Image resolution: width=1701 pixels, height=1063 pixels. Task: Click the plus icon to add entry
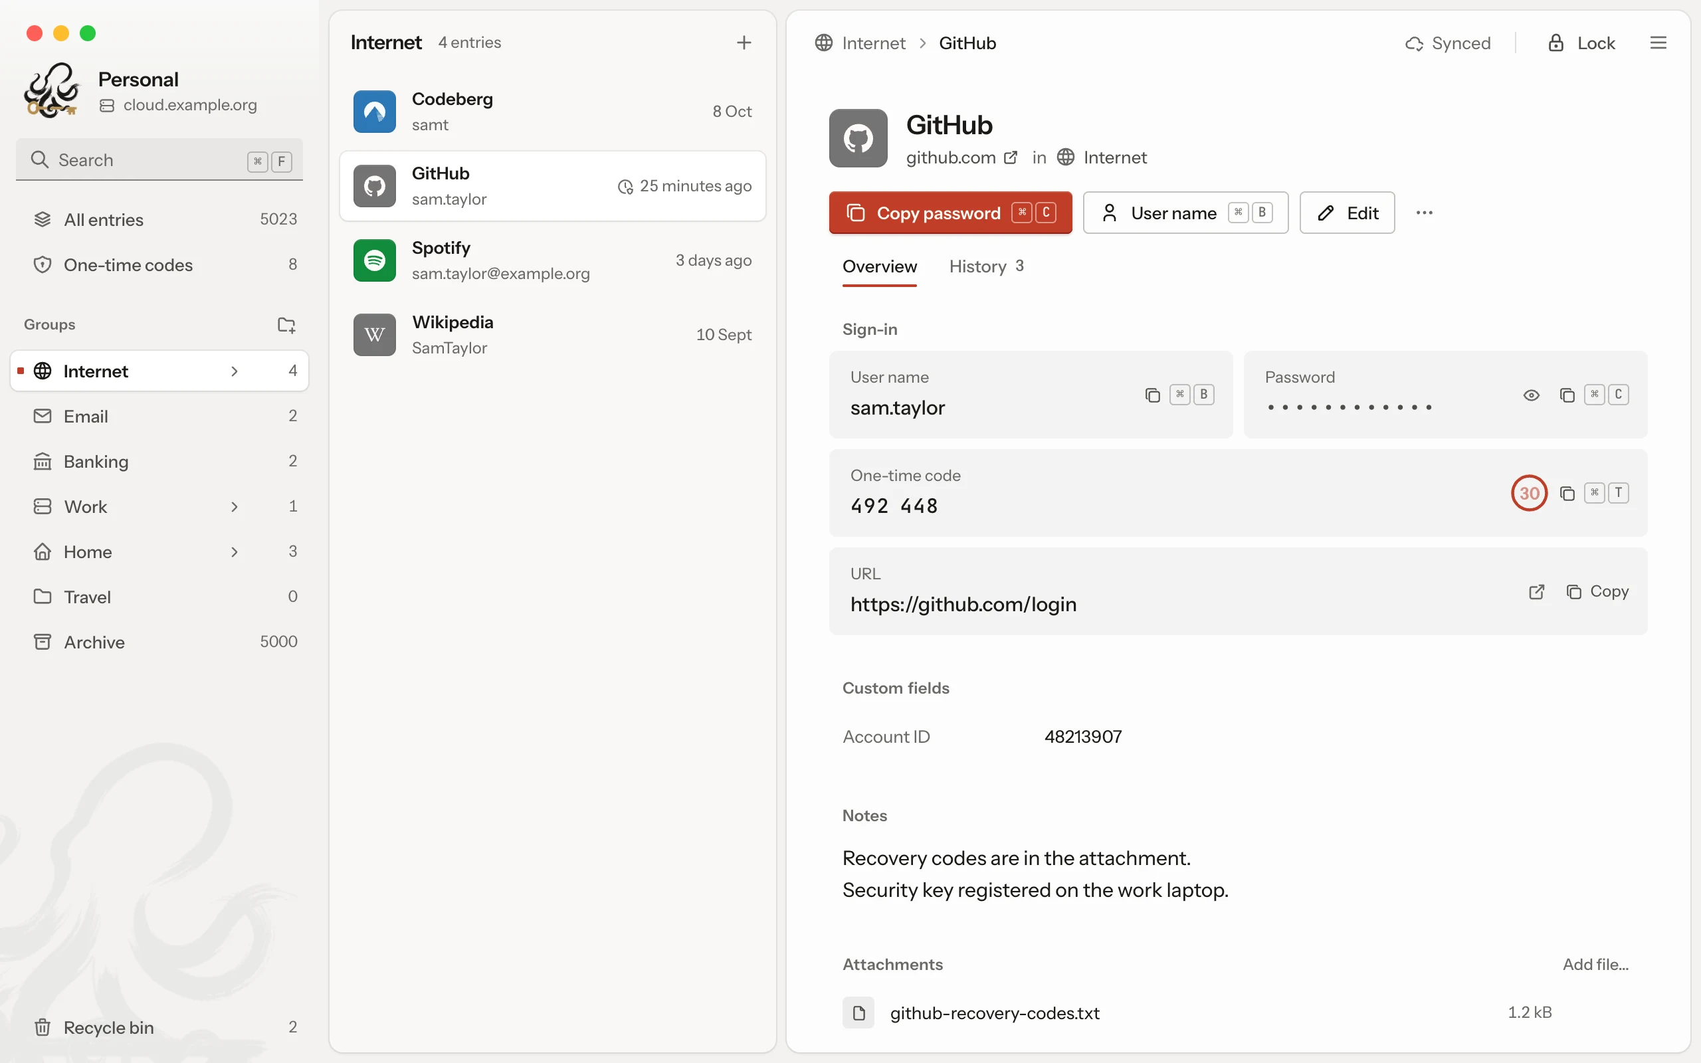744,43
